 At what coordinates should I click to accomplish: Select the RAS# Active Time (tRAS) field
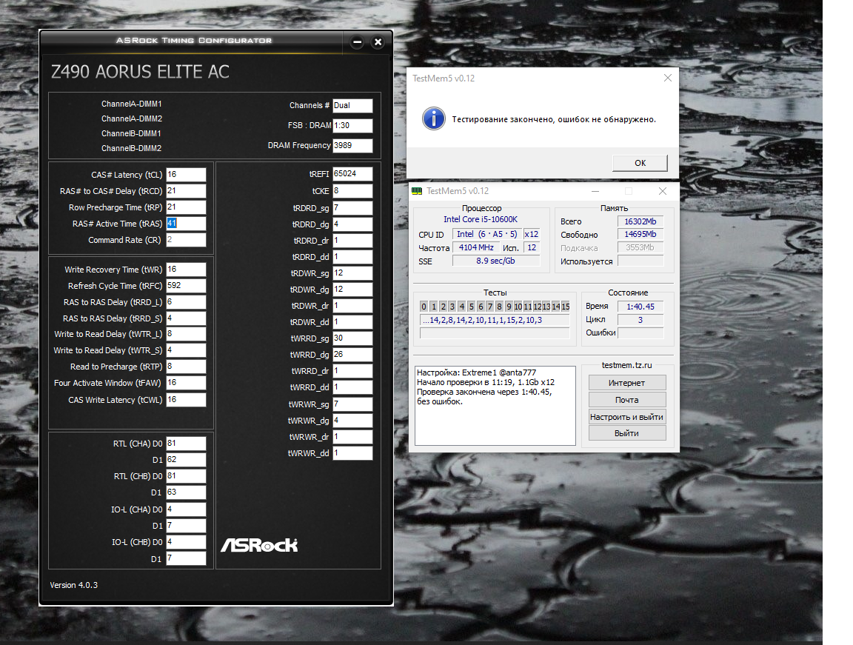tap(186, 224)
